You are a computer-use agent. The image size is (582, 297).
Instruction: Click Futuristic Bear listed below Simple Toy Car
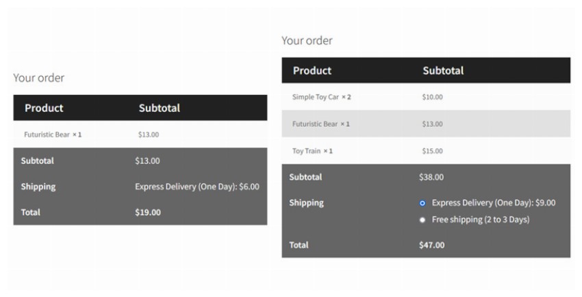click(320, 124)
